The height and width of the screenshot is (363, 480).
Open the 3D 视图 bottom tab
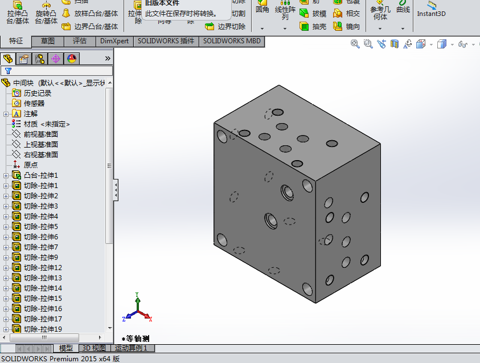click(x=93, y=348)
